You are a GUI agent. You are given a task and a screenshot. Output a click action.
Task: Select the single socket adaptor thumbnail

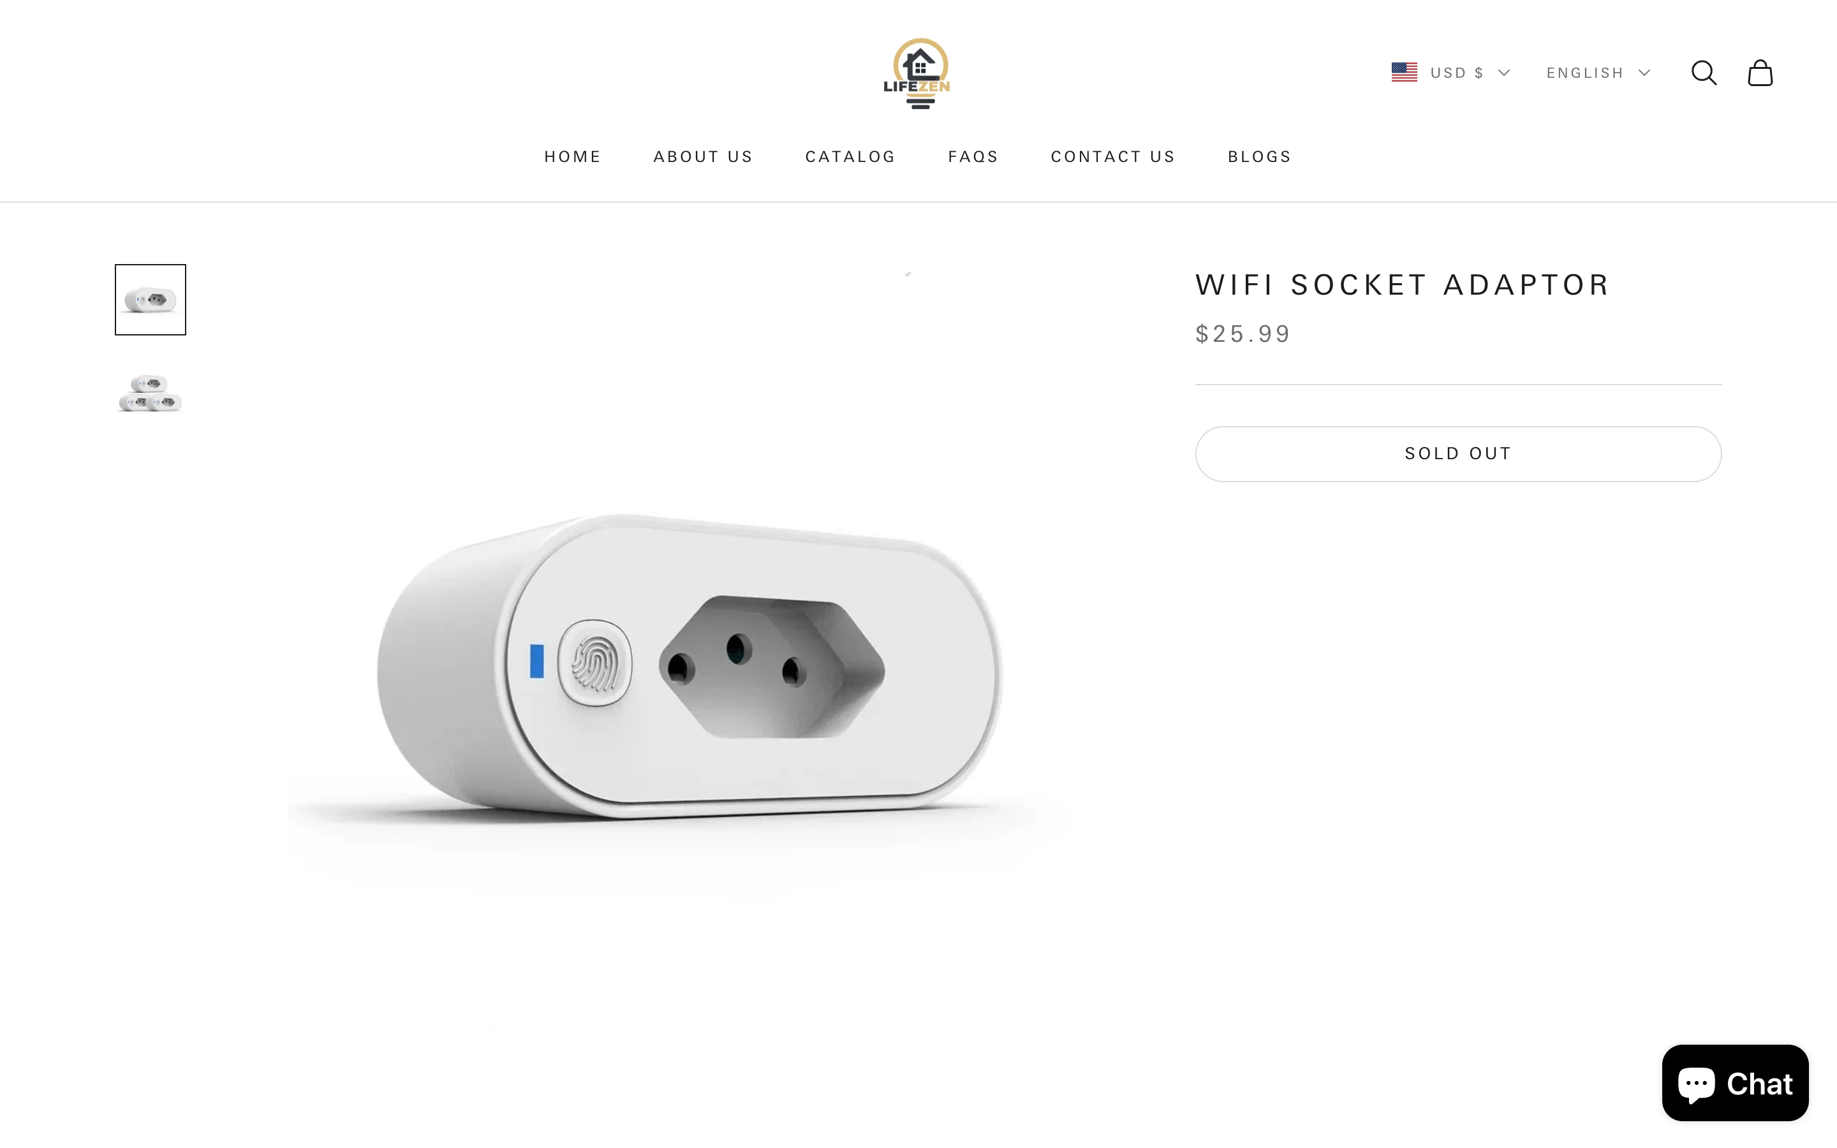(151, 299)
